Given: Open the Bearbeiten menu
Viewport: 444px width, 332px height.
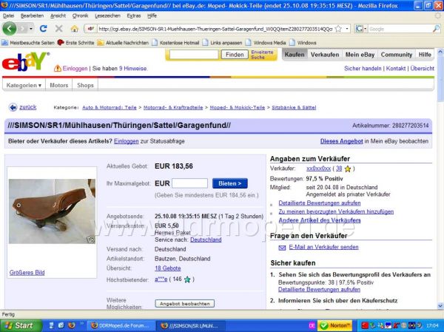Looking at the screenshot, I should (x=32, y=16).
